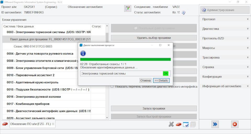
Task: Expand the Протокол section
Action: pos(225,19)
